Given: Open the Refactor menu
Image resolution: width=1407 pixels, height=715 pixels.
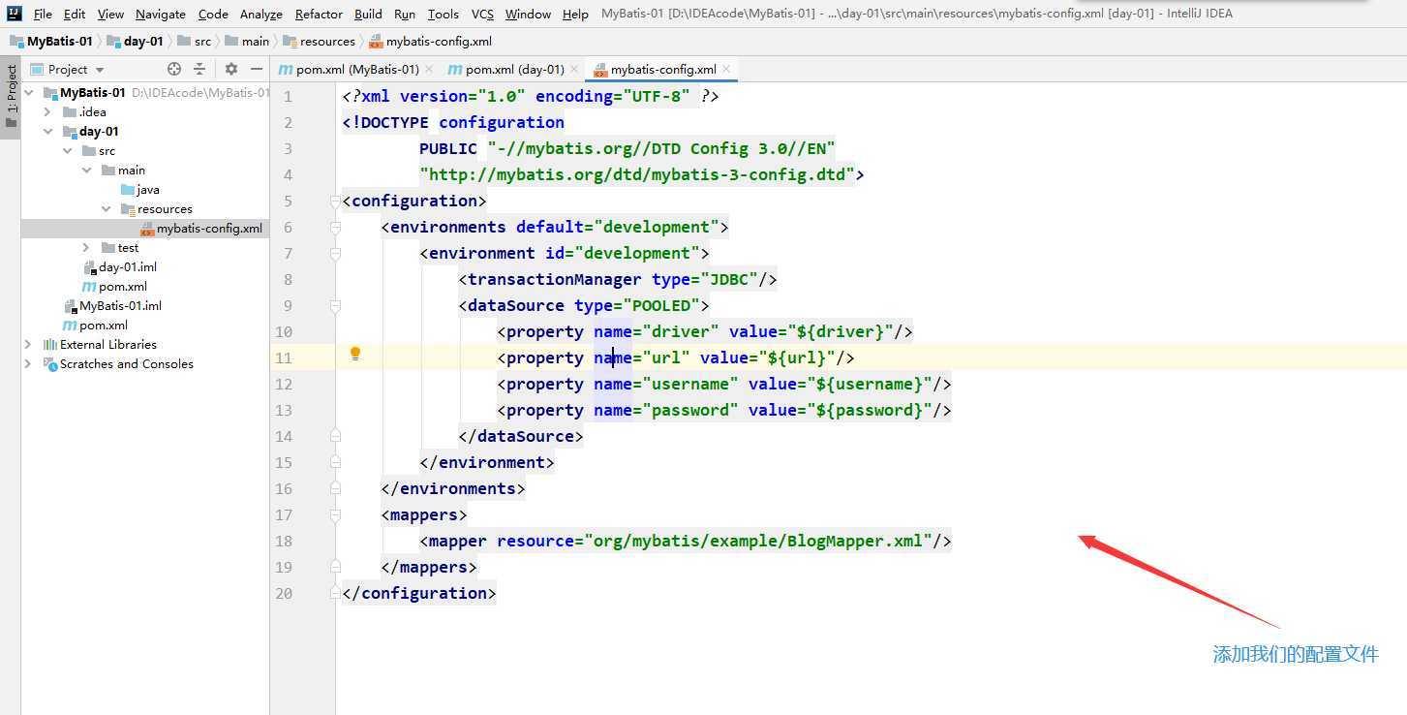Looking at the screenshot, I should point(320,14).
